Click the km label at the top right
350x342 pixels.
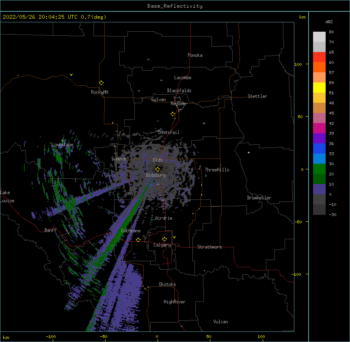point(302,17)
